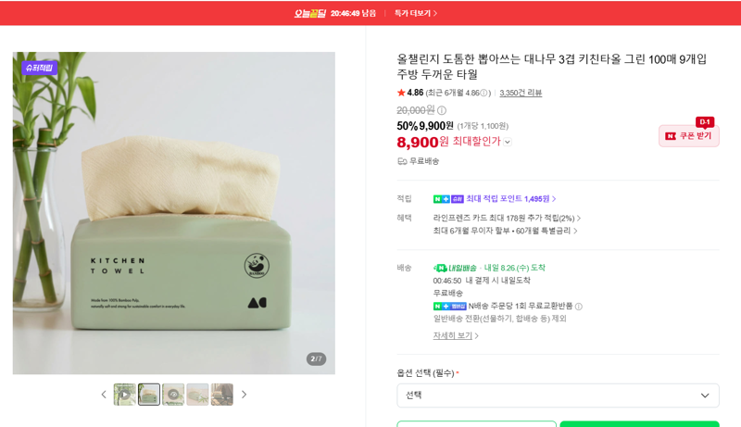The height and width of the screenshot is (427, 741).
Task: Click the 슈퍼적립 badge on product image
Action: (x=40, y=68)
